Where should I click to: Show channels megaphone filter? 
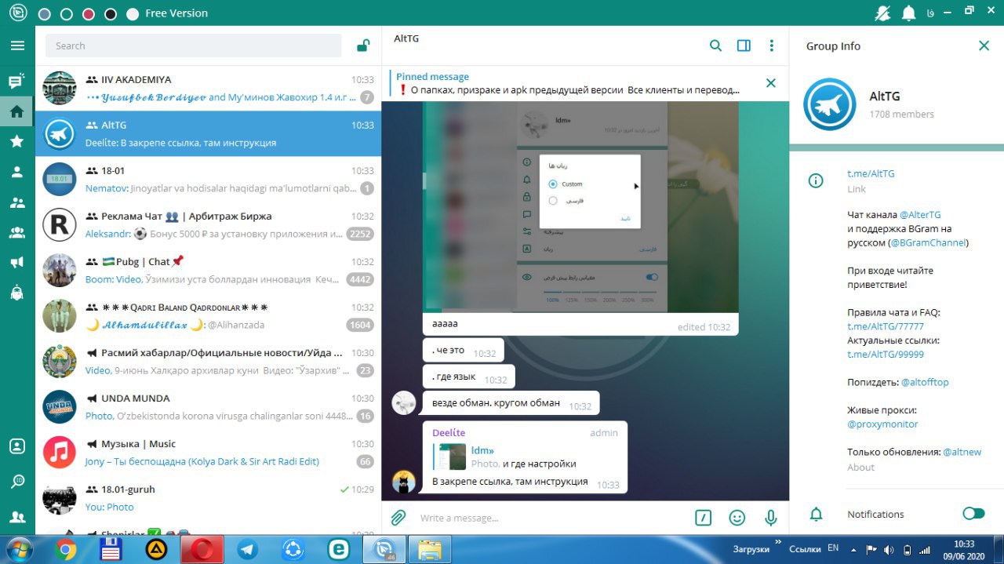point(16,263)
